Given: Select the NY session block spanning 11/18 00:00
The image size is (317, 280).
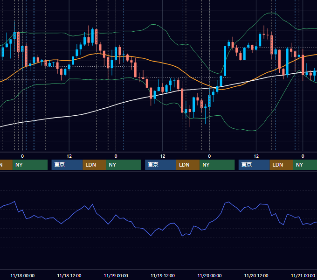Looking at the screenshot, I should (x=30, y=165).
